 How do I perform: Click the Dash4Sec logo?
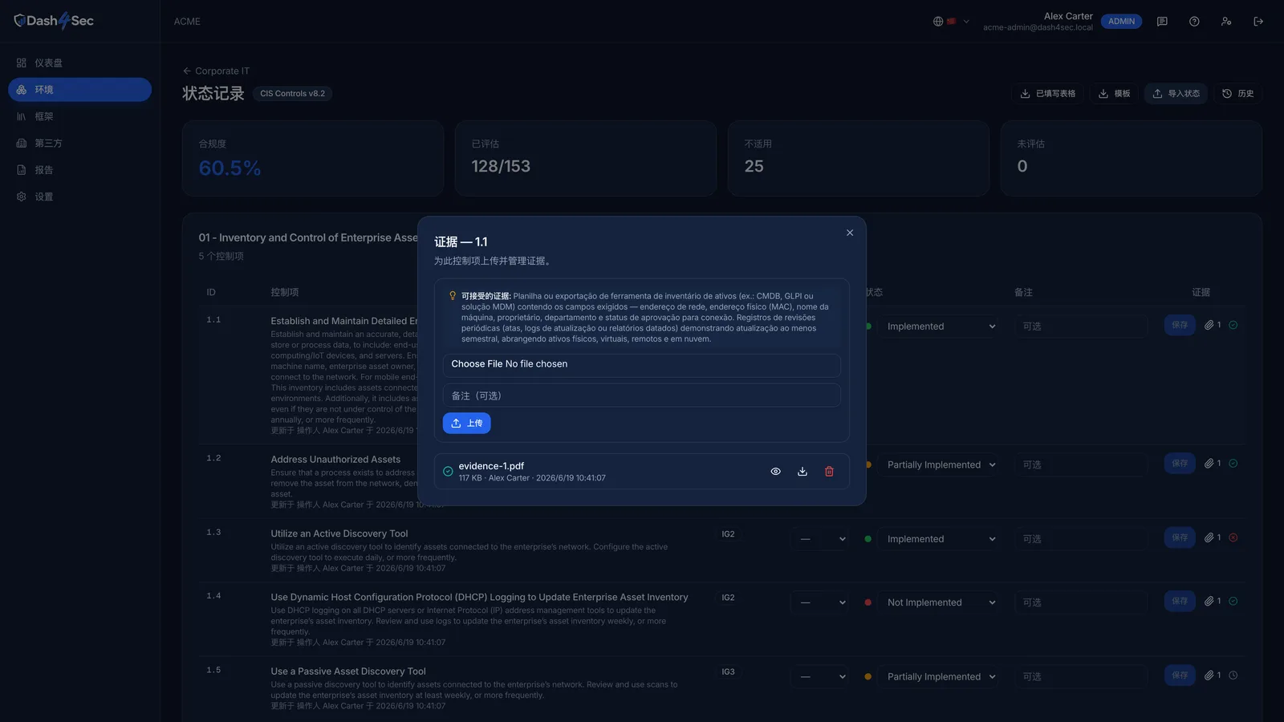(54, 21)
